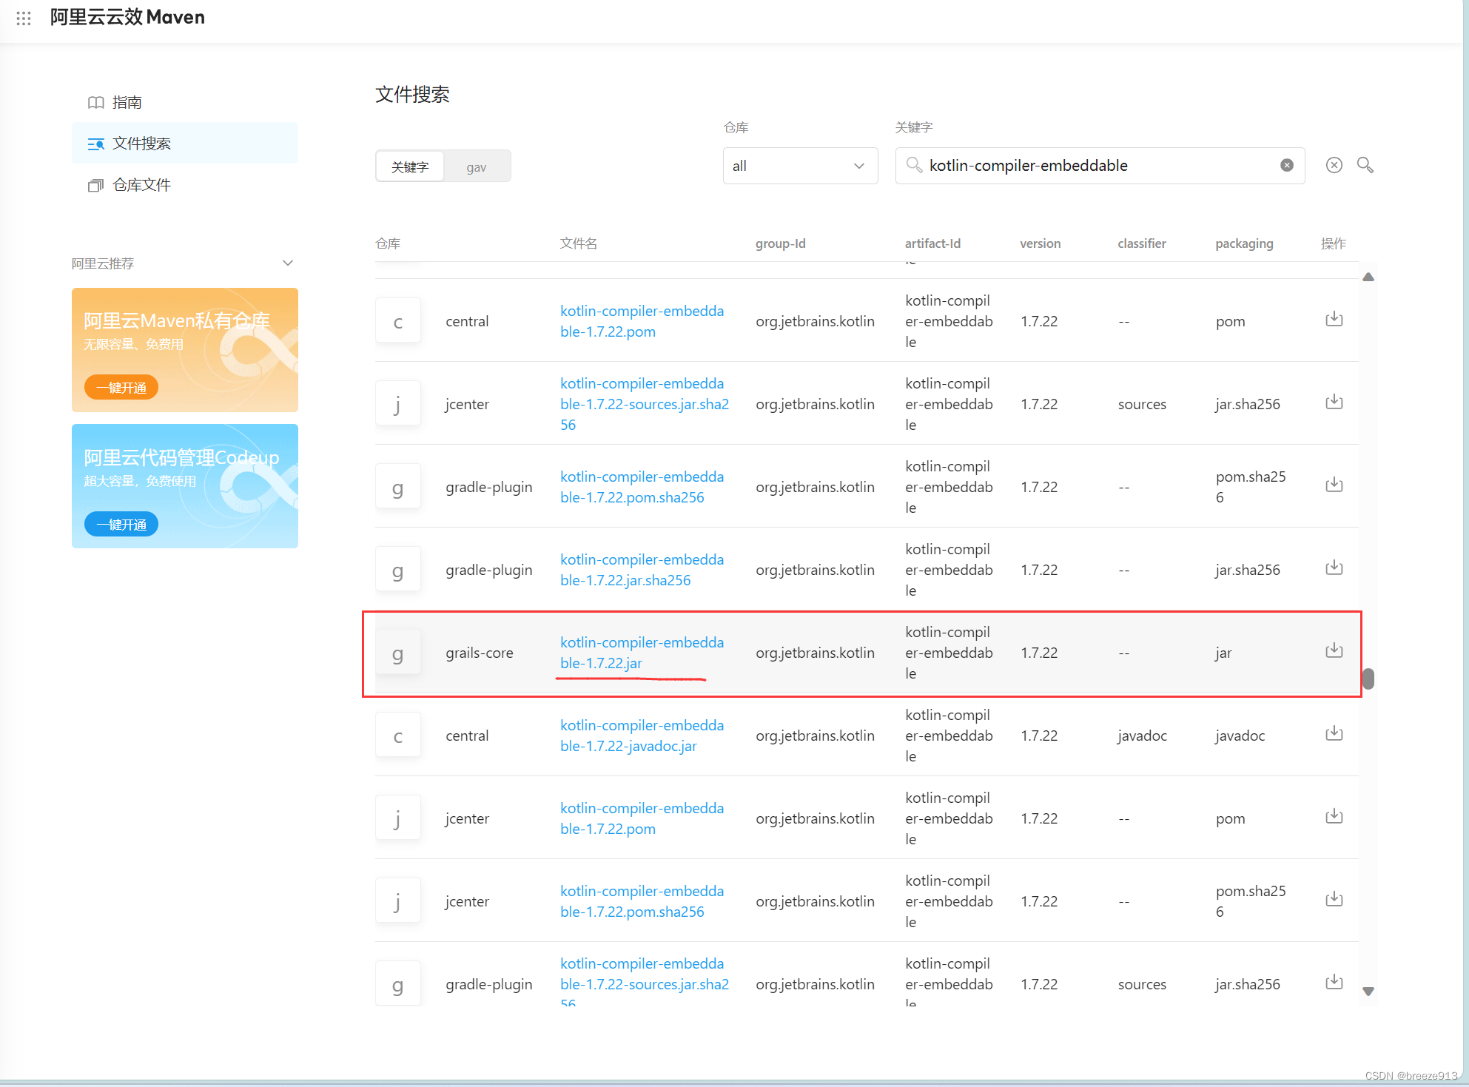Viewport: 1469px width, 1087px height.
Task: Download the grails-core 1.7.22.jar file
Action: (x=1334, y=651)
